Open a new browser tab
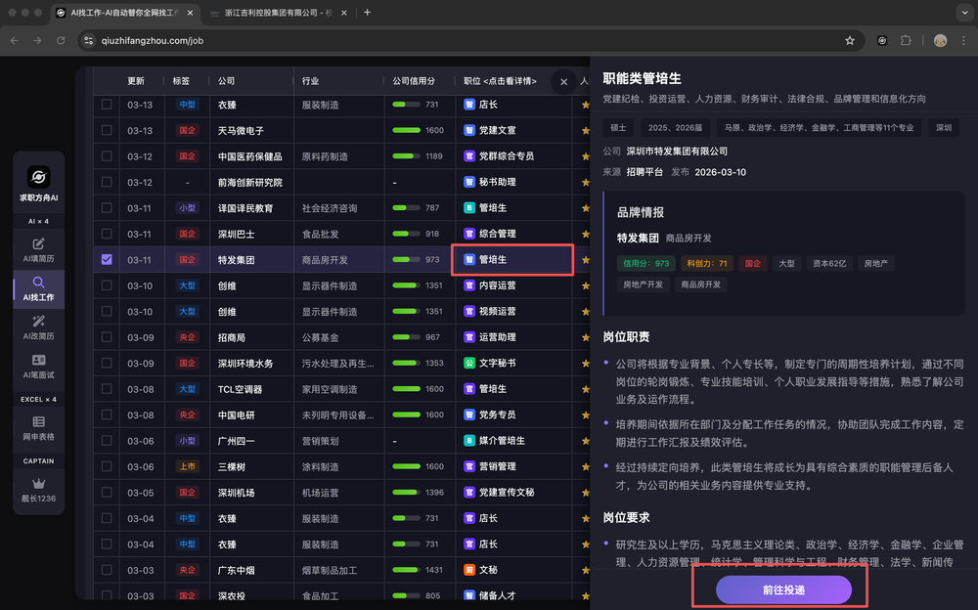978x610 pixels. pos(368,13)
